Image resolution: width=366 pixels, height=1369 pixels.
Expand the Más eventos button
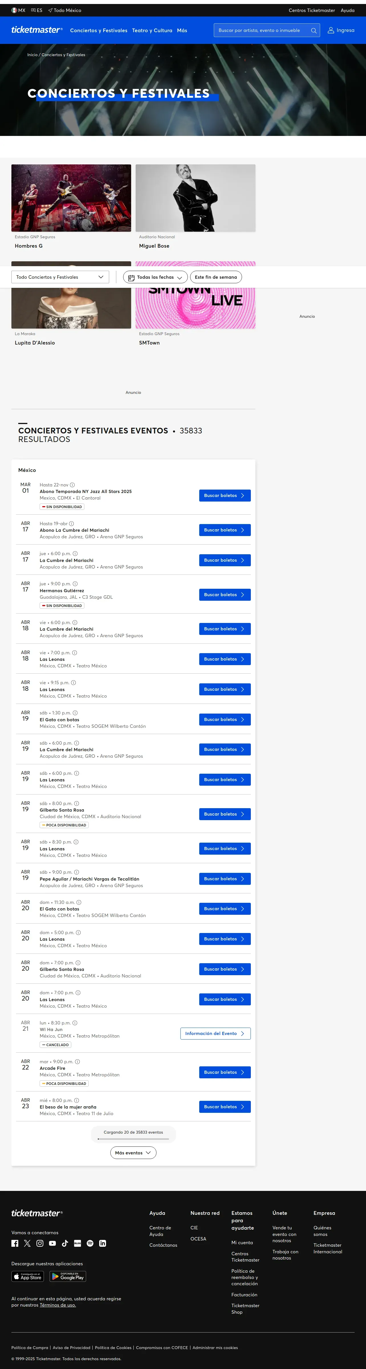point(133,1153)
